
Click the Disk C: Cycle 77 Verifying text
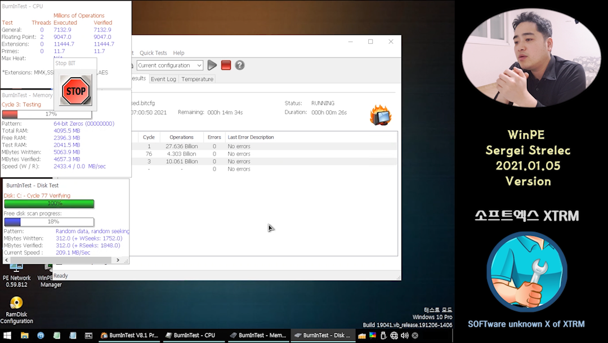37,195
